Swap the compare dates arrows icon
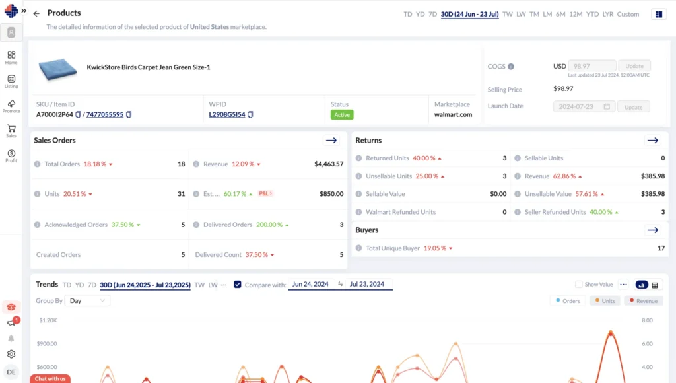Image resolution: width=676 pixels, height=383 pixels. click(341, 284)
